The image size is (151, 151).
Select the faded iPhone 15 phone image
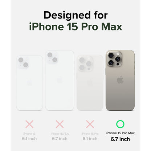(x=29, y=83)
